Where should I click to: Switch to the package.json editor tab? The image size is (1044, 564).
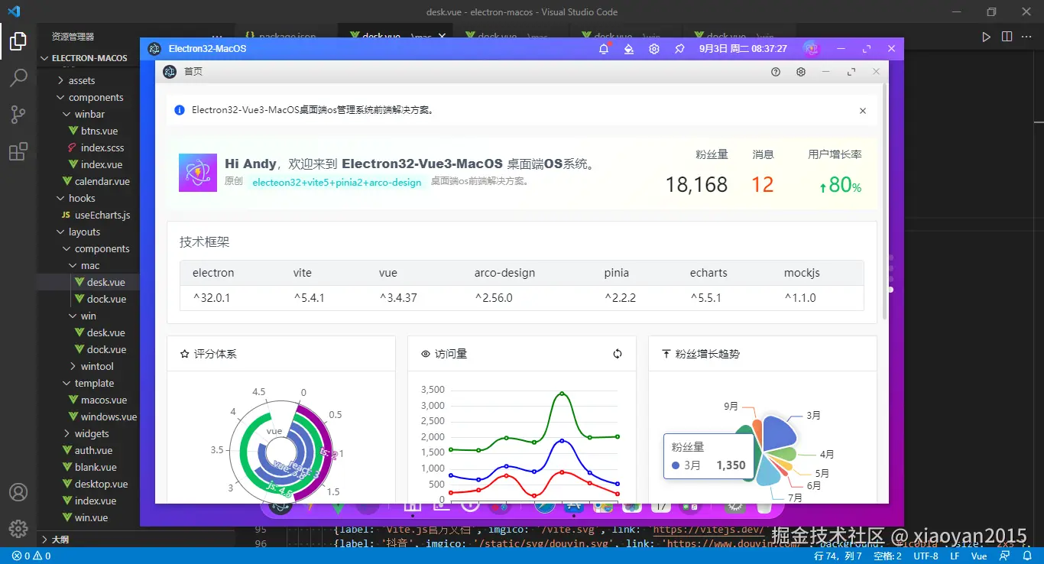(287, 35)
